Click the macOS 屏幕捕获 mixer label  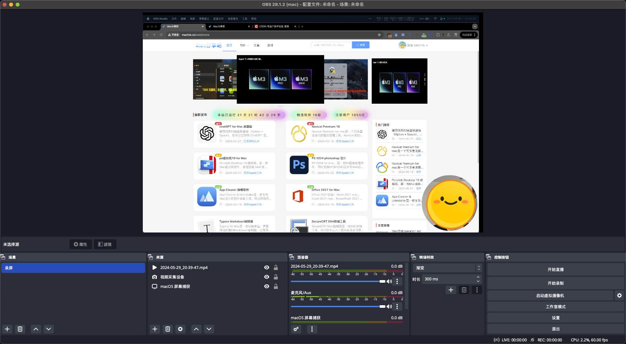306,318
